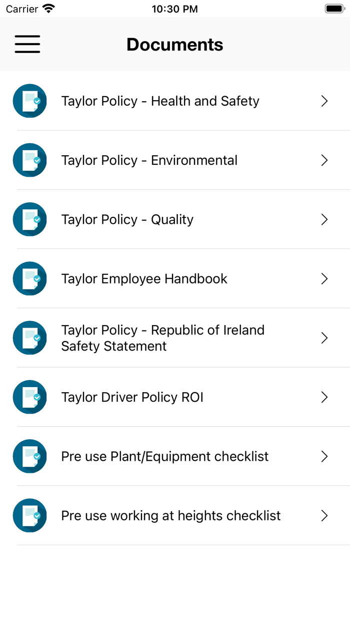Viewport: 350px width, 623px height.
Task: Click the Plant/Equipment checklist document icon
Action: pyautogui.click(x=29, y=456)
